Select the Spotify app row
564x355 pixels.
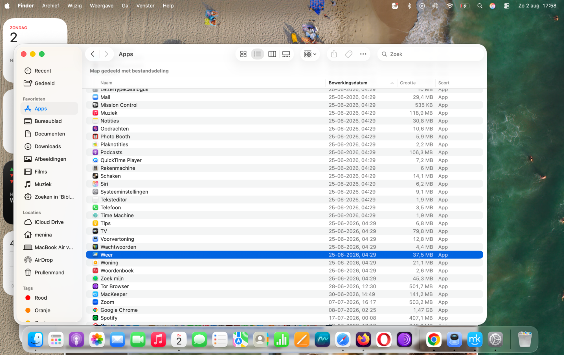pos(284,318)
